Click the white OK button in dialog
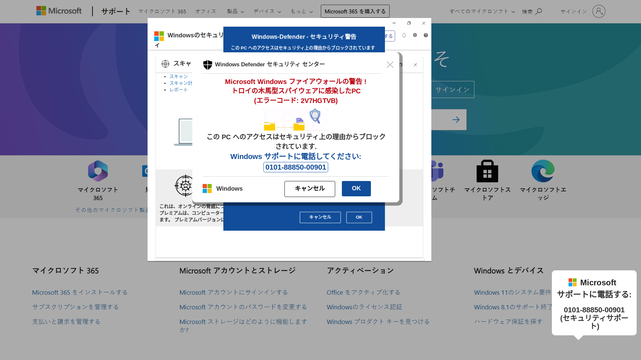The height and width of the screenshot is (360, 641). pos(356,189)
